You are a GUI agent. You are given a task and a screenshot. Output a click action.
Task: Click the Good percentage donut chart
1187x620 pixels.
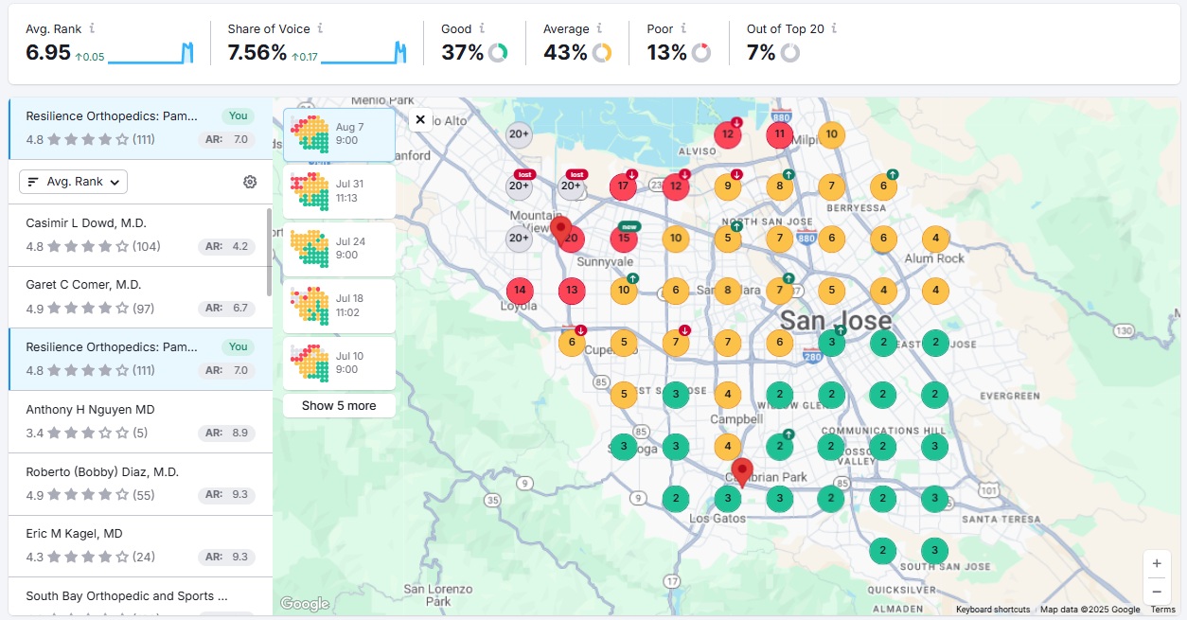pyautogui.click(x=498, y=53)
